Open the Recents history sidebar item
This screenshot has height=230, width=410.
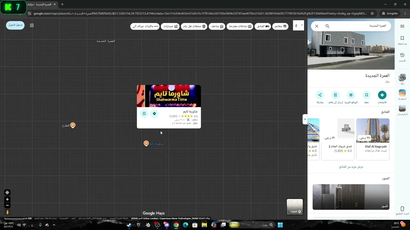point(402,57)
